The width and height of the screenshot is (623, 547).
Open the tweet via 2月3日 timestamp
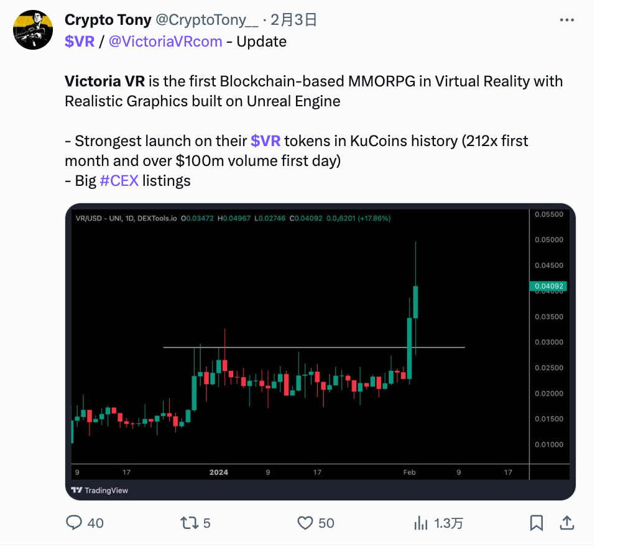293,20
